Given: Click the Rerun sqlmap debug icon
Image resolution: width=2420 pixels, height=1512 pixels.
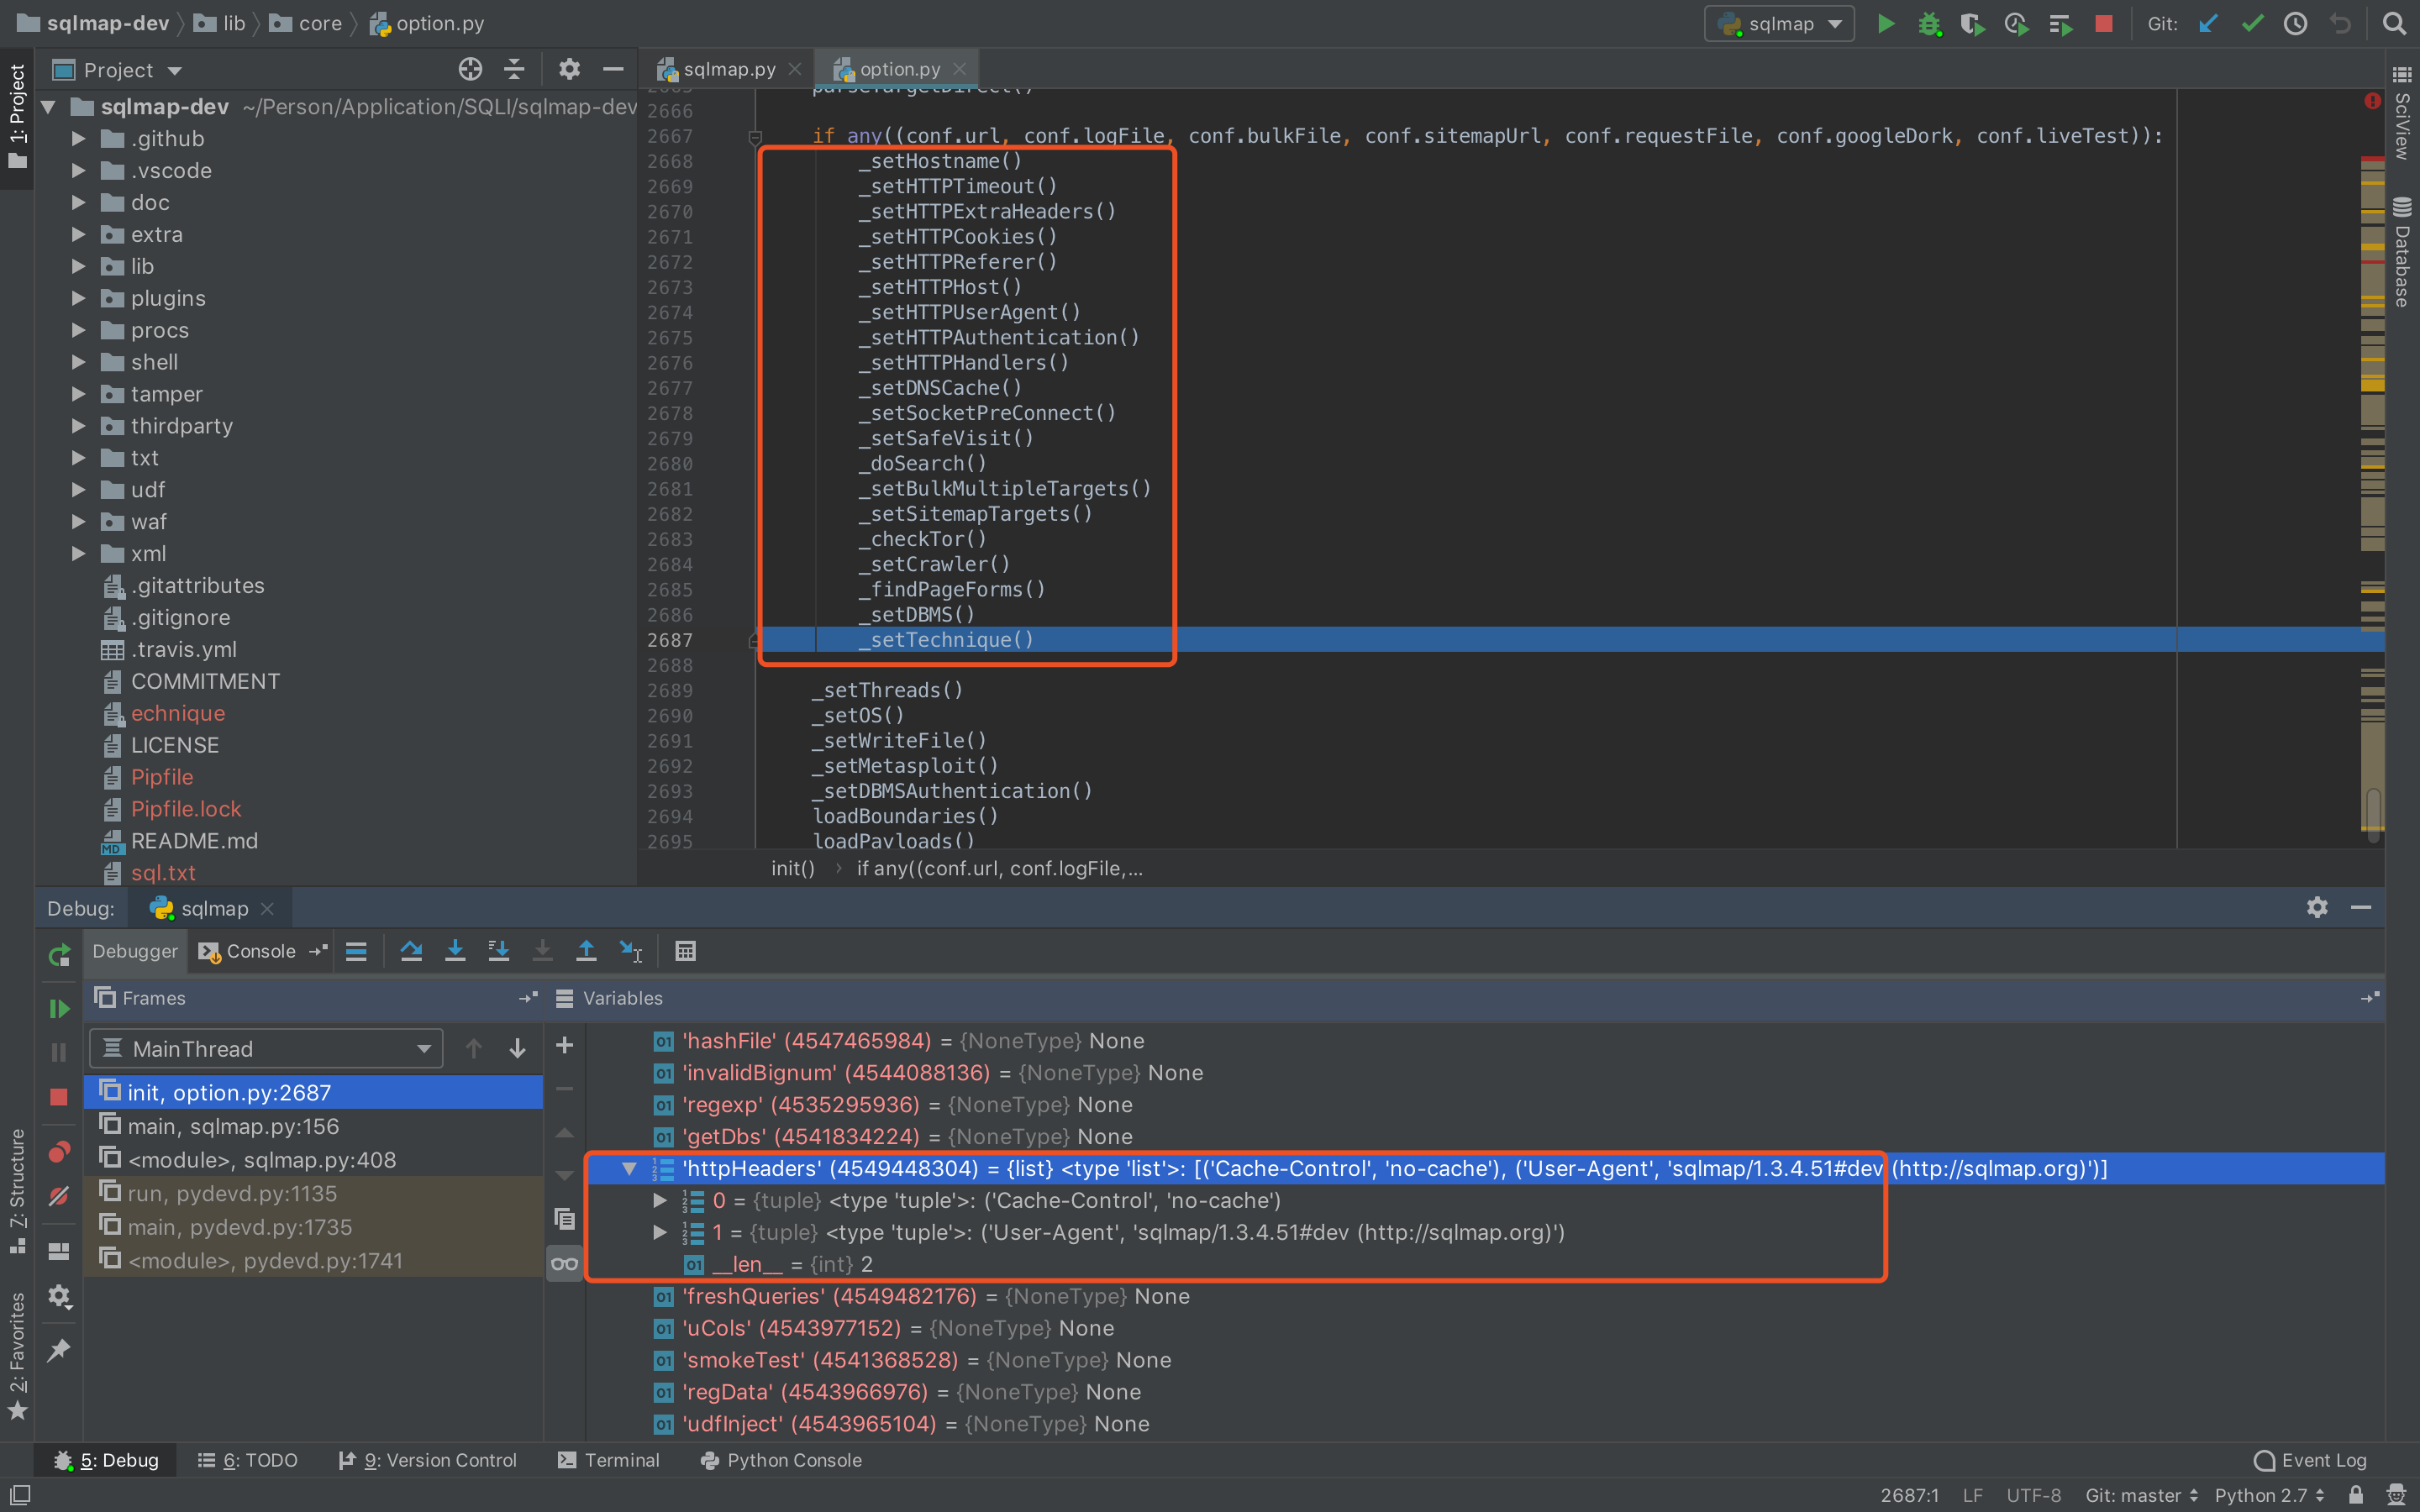Looking at the screenshot, I should 59,955.
